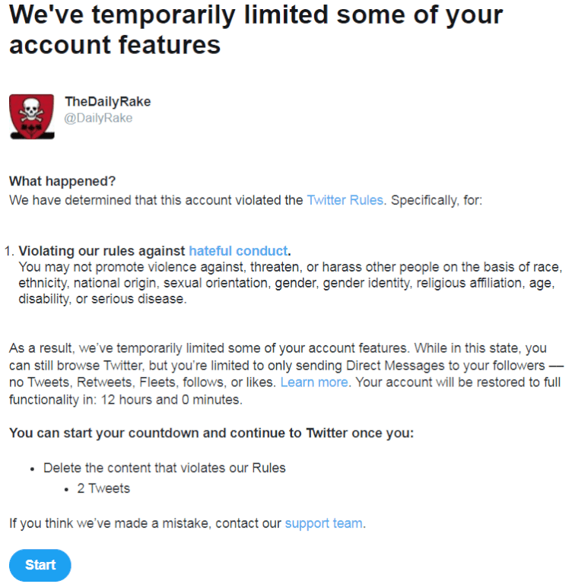Image resolution: width=575 pixels, height=584 pixels.
Task: Open the Learn more link
Action: pyautogui.click(x=314, y=382)
